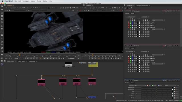The width and height of the screenshot is (182, 102).
Task: Open the Keyer nodes icon in left toolbar
Action: pyautogui.click(x=2, y=26)
